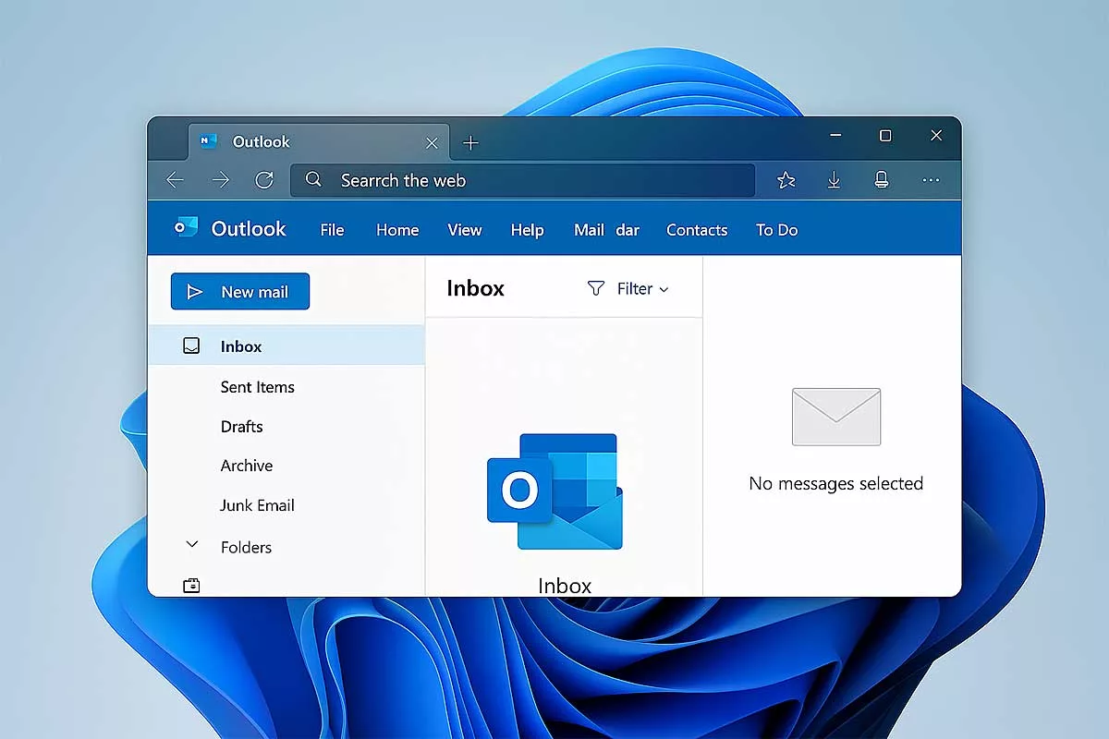This screenshot has height=739, width=1109.
Task: Click the 'Search the web' address bar
Action: click(x=523, y=180)
